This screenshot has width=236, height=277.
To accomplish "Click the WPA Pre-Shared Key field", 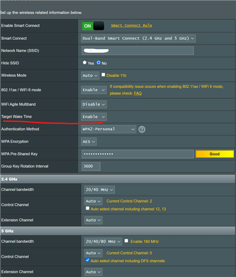I will tap(138, 154).
